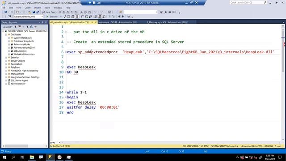Open the Connect dropdown in Object Explorer

7,27
